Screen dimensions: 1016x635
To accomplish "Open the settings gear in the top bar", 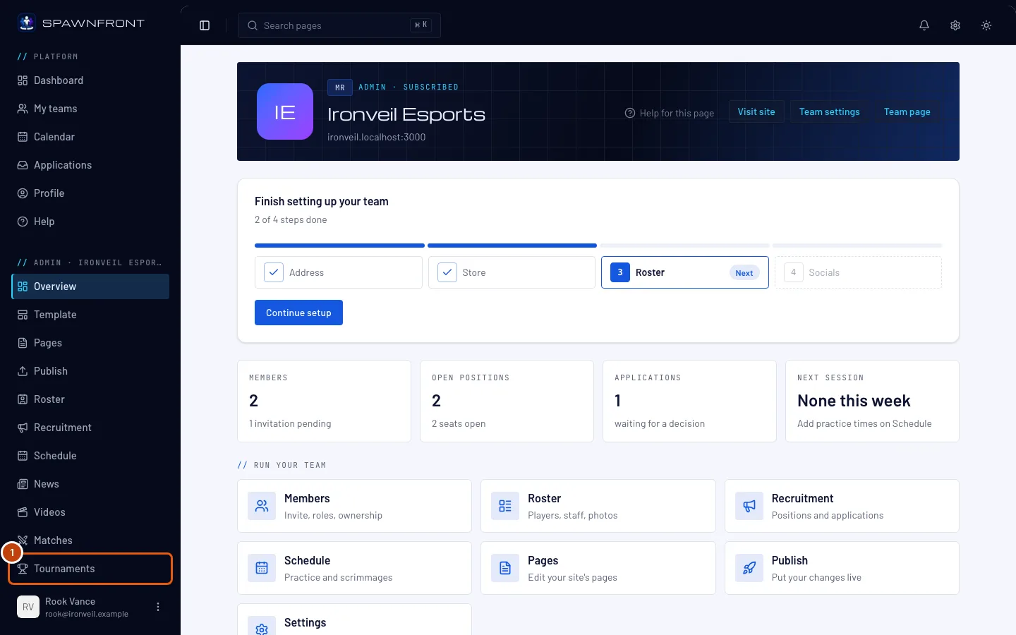I will [955, 25].
